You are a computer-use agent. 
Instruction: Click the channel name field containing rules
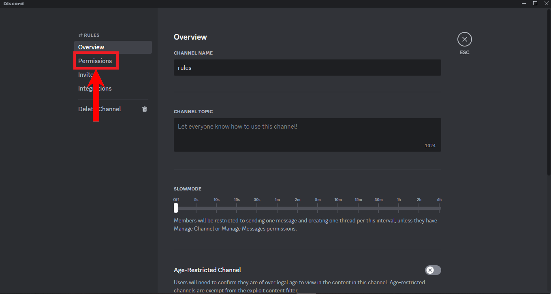click(x=307, y=68)
